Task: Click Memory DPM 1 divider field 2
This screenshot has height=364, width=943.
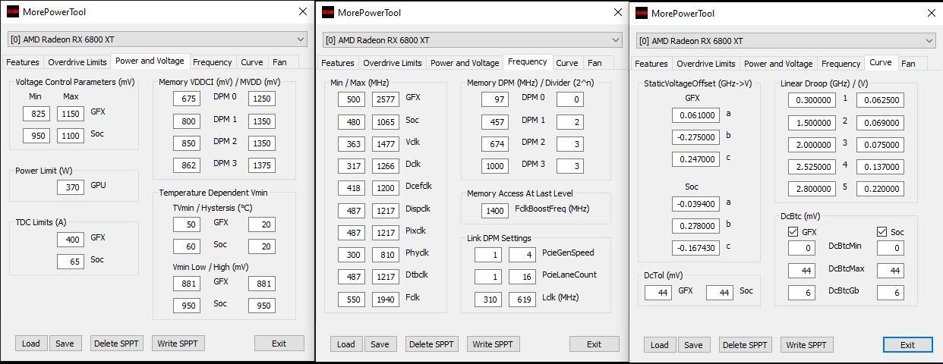Action: pos(570,122)
